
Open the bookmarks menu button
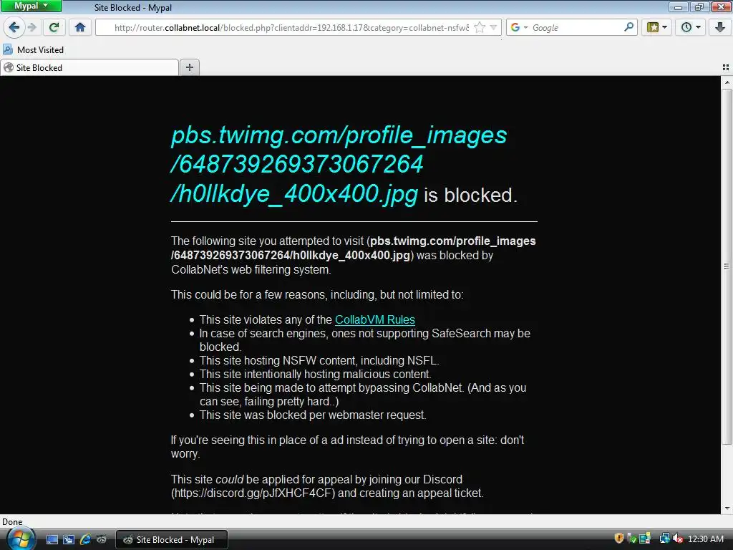[653, 28]
